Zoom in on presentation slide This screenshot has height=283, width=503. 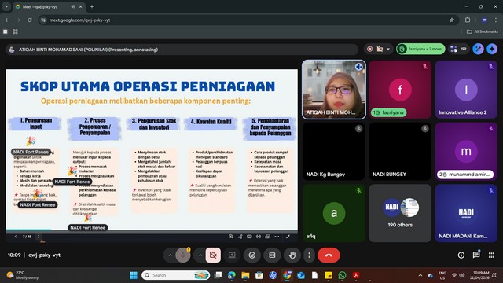pos(231,237)
